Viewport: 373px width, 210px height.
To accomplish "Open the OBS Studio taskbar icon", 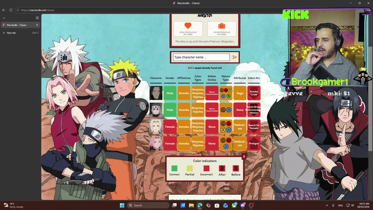I will click(251, 205).
